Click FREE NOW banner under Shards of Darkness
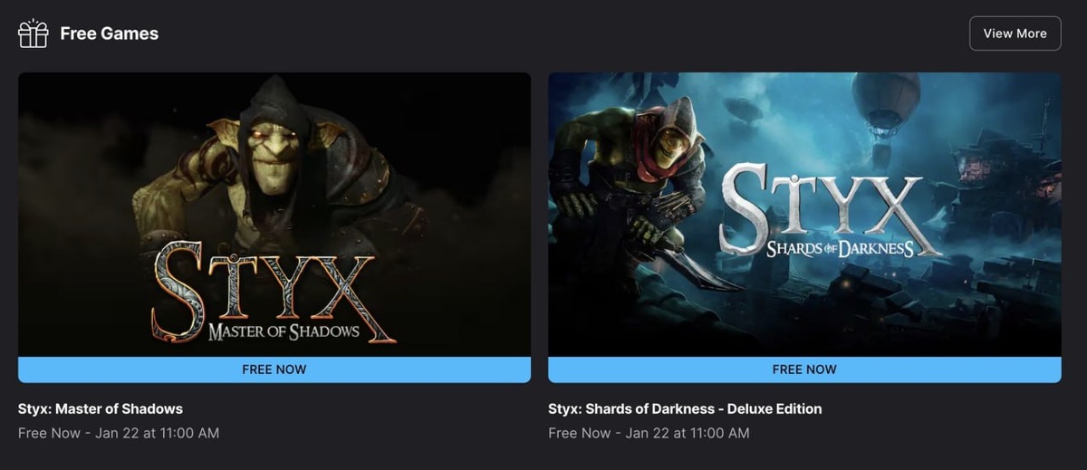Screen dimensions: 1087x470 (x=804, y=369)
